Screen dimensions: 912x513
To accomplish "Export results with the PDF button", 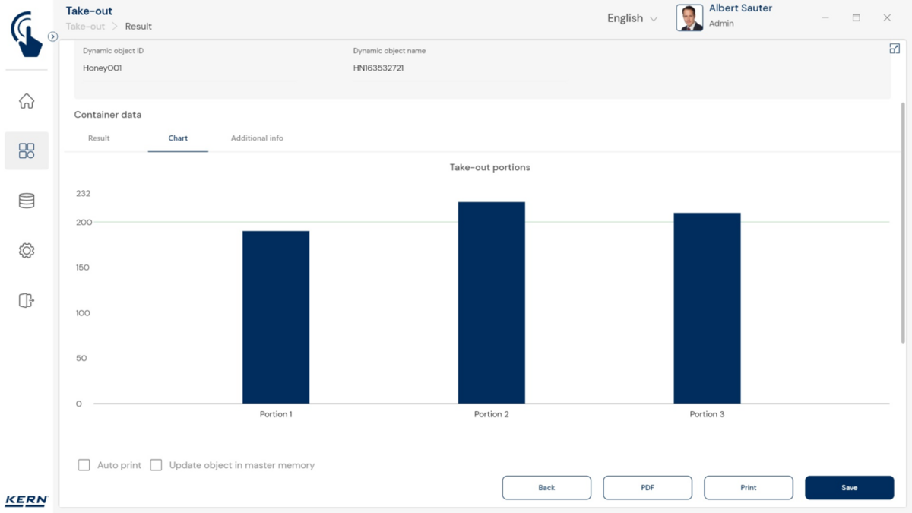I will (x=648, y=488).
